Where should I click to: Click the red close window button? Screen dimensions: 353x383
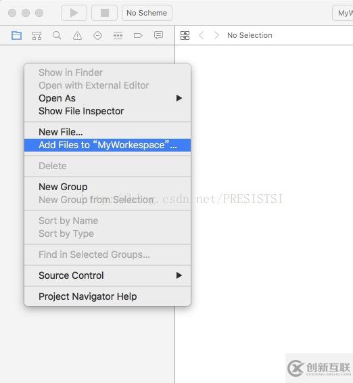pyautogui.click(x=12, y=13)
